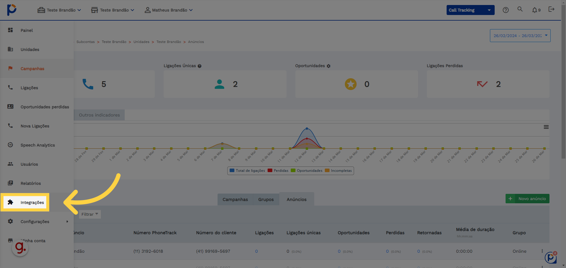The width and height of the screenshot is (566, 268).
Task: Go to Unidades breadcrumb link
Action: coord(141,42)
